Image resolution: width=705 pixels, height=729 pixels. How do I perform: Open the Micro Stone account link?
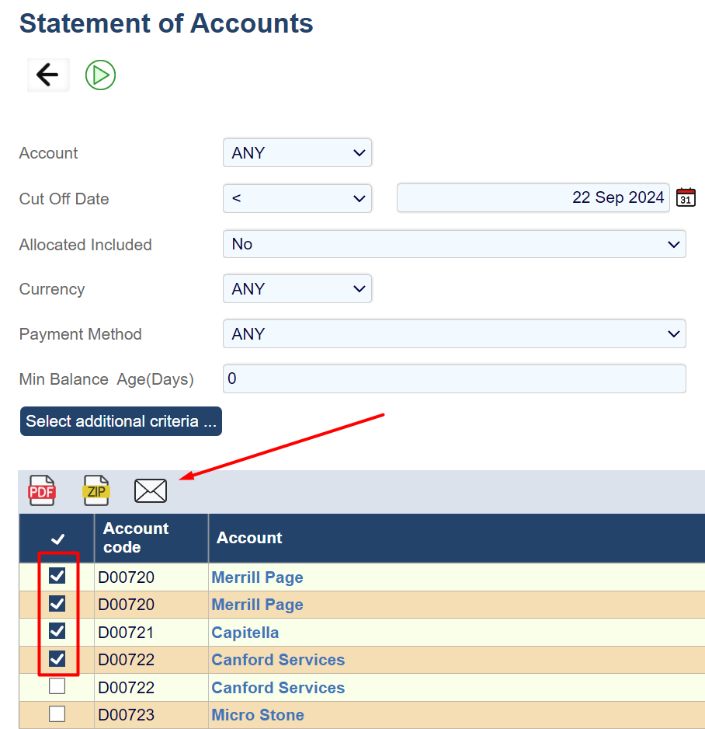258,715
